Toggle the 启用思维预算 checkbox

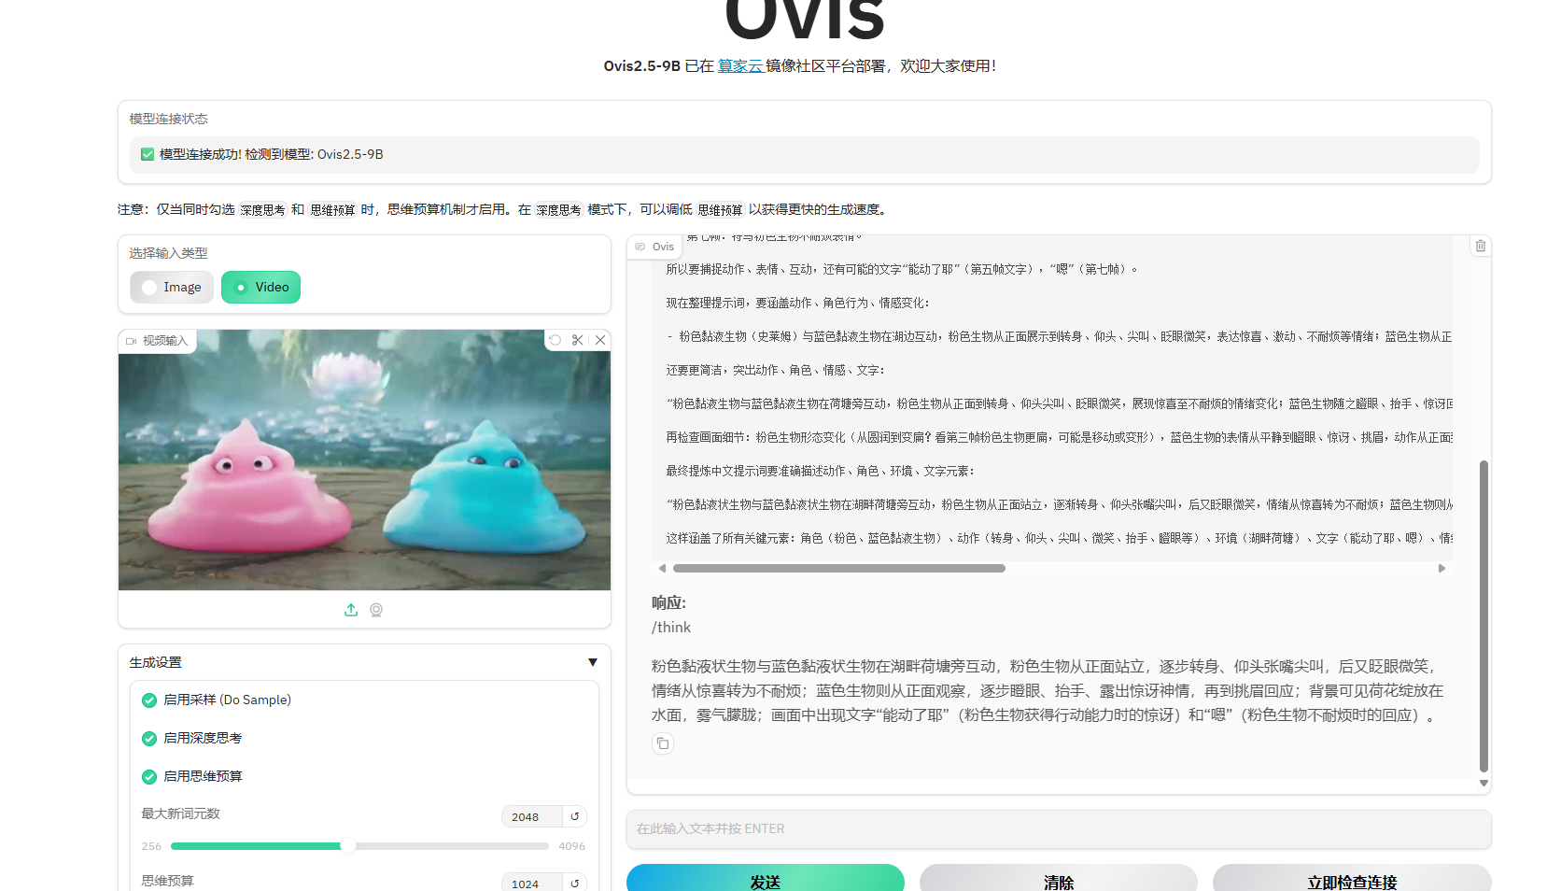pos(149,777)
